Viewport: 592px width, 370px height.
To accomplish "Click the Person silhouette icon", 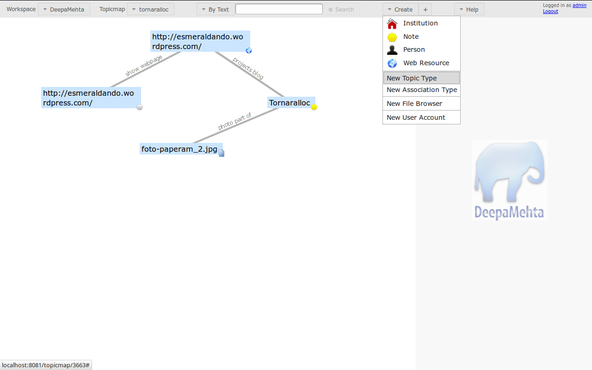I will pyautogui.click(x=392, y=50).
